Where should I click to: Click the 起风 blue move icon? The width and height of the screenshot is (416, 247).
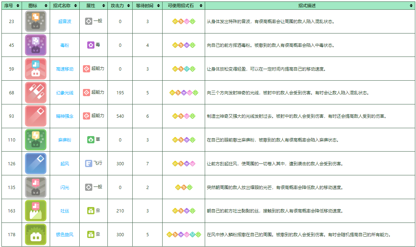pos(36,163)
